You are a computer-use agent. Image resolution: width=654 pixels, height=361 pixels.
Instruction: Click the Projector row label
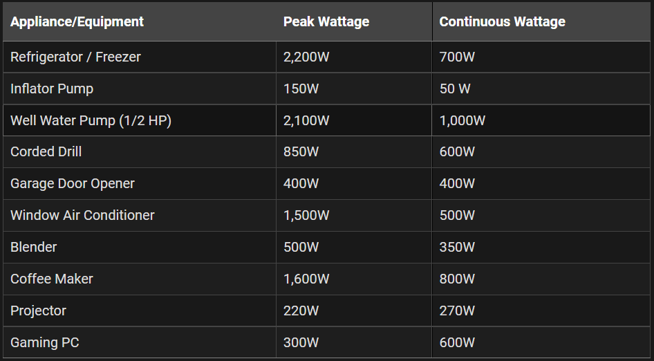[x=38, y=311]
